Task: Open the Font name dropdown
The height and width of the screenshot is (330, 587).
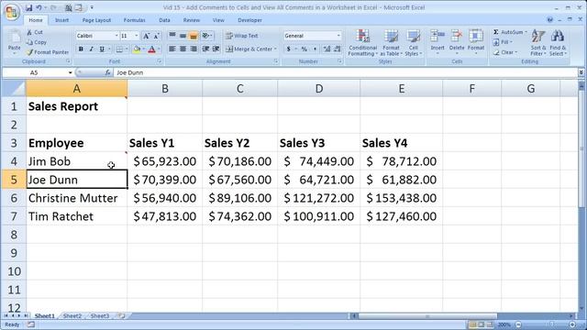Action: pyautogui.click(x=116, y=36)
